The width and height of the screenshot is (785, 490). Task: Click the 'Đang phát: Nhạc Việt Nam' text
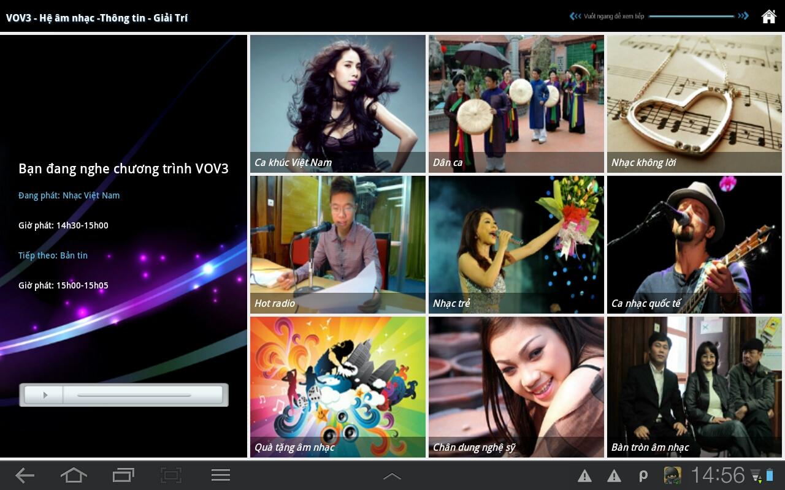point(69,195)
